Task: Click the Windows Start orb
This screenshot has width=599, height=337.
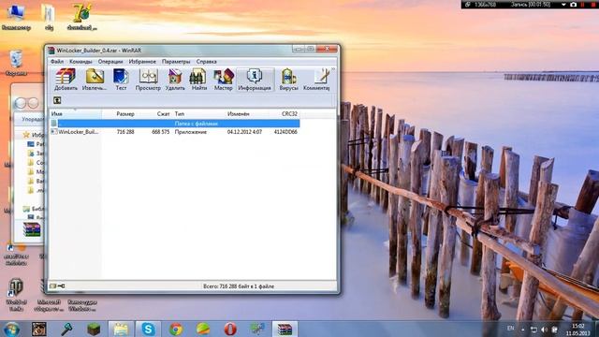Action: (x=12, y=329)
